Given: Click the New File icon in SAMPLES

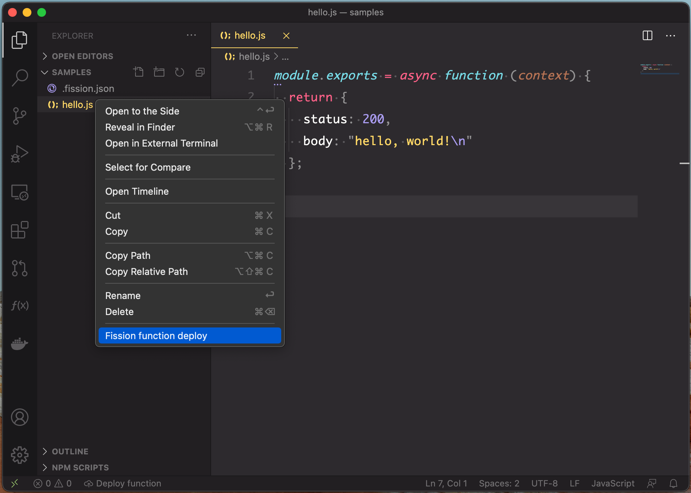Looking at the screenshot, I should click(x=138, y=72).
